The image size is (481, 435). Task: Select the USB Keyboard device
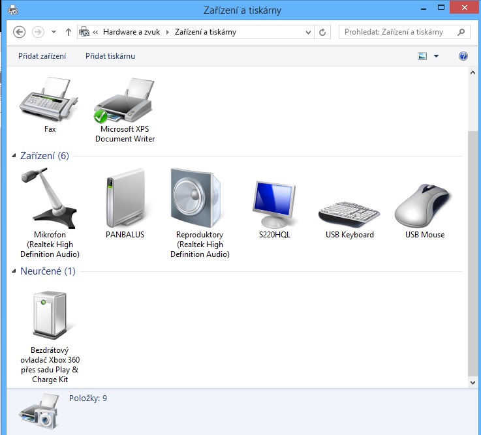349,209
